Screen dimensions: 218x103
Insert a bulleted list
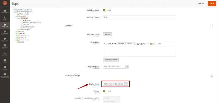coord(154,44)
